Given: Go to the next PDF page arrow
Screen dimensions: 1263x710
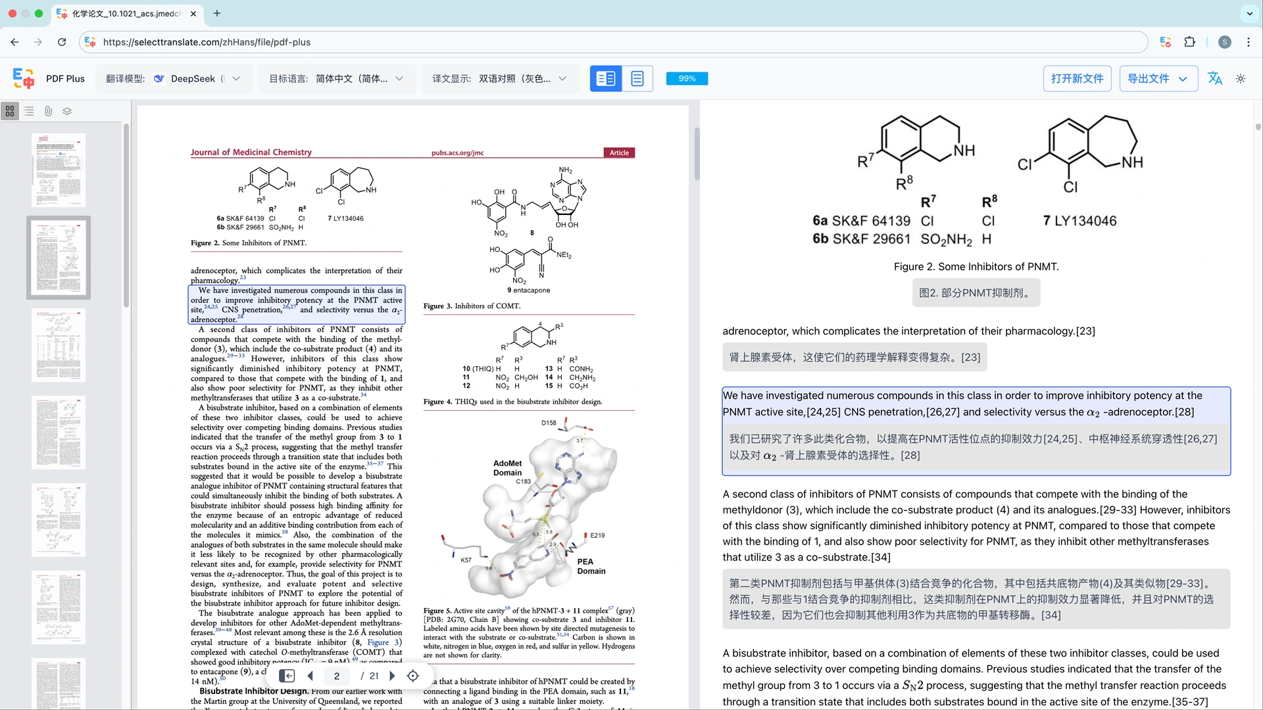Looking at the screenshot, I should click(393, 676).
